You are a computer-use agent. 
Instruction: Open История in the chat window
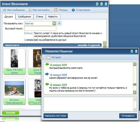[54, 57]
